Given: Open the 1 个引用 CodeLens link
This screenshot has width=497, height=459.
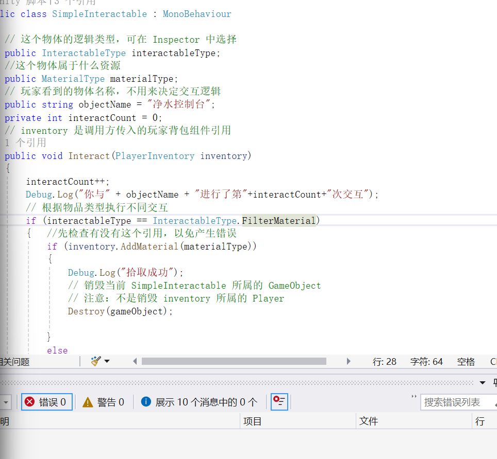Looking at the screenshot, I should pyautogui.click(x=25, y=143).
